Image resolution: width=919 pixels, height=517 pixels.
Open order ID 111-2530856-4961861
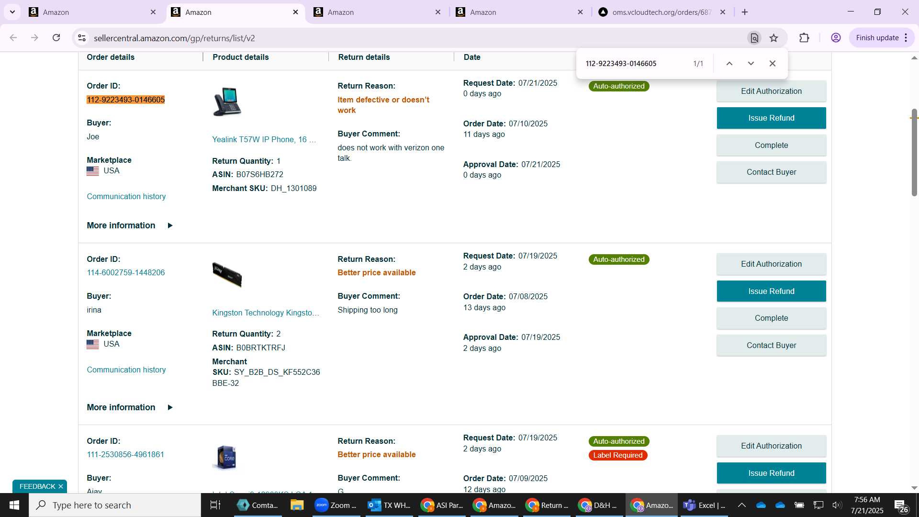click(x=125, y=454)
